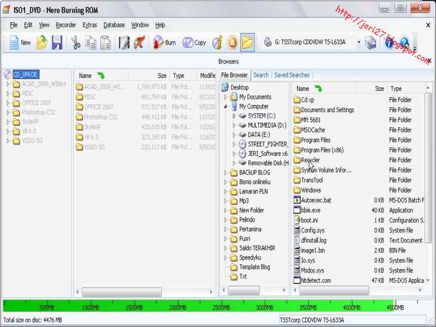Toggle the File Browser folder icon
Image resolution: width=436 pixels, height=327 pixels.
[x=247, y=43]
